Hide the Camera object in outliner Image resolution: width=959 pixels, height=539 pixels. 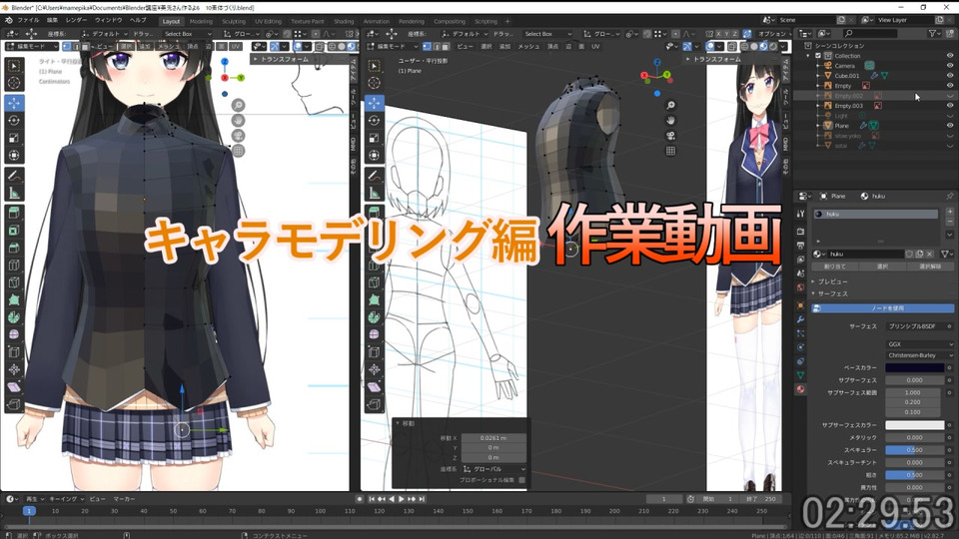click(950, 66)
